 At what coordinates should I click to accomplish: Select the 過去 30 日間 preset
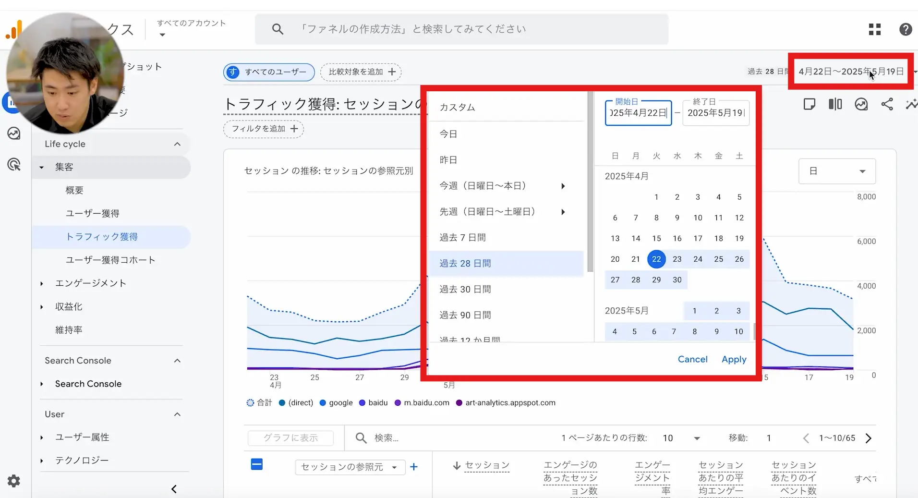tap(465, 289)
